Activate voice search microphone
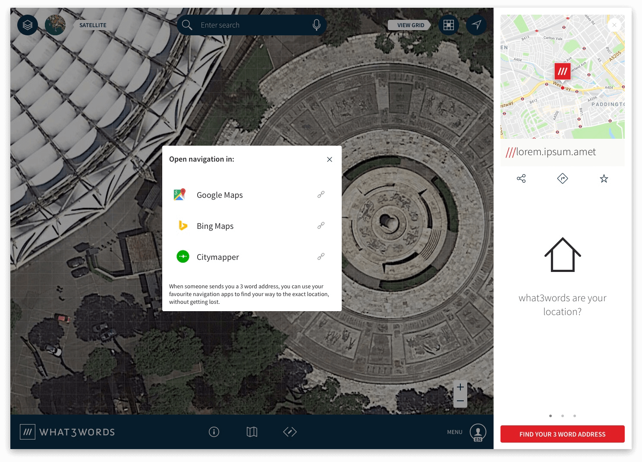This screenshot has width=642, height=462. coord(316,25)
